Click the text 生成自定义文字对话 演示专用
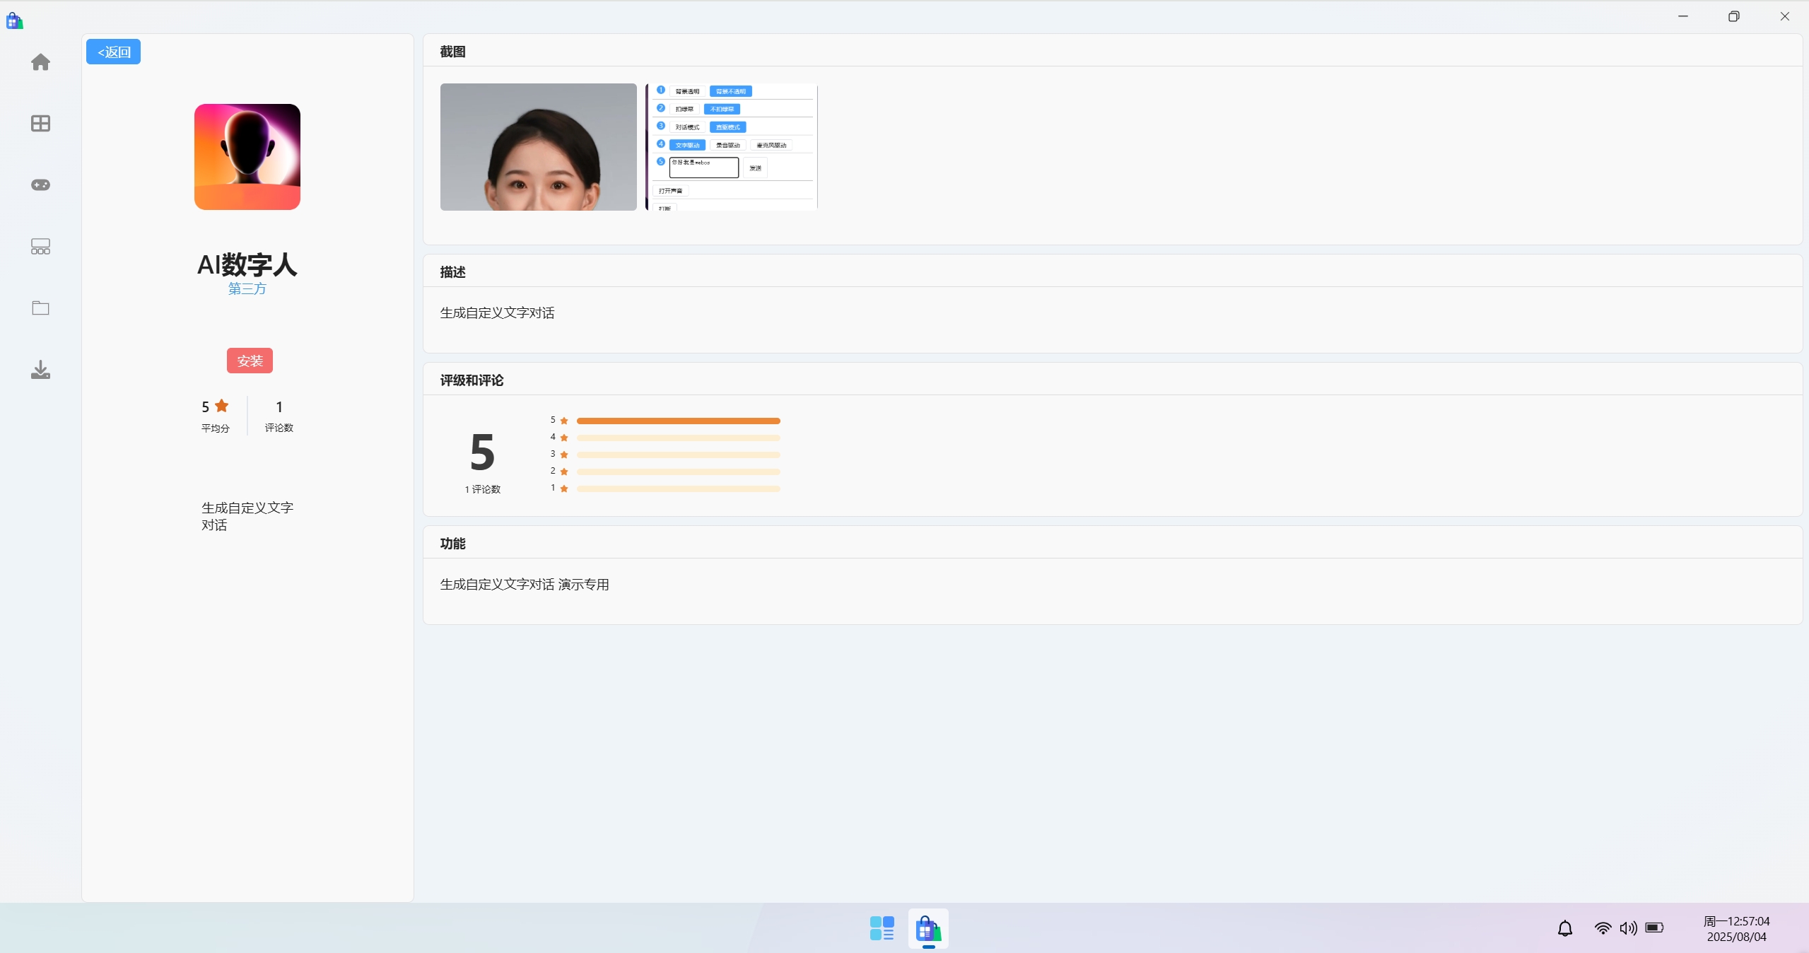The image size is (1809, 953). 525,585
